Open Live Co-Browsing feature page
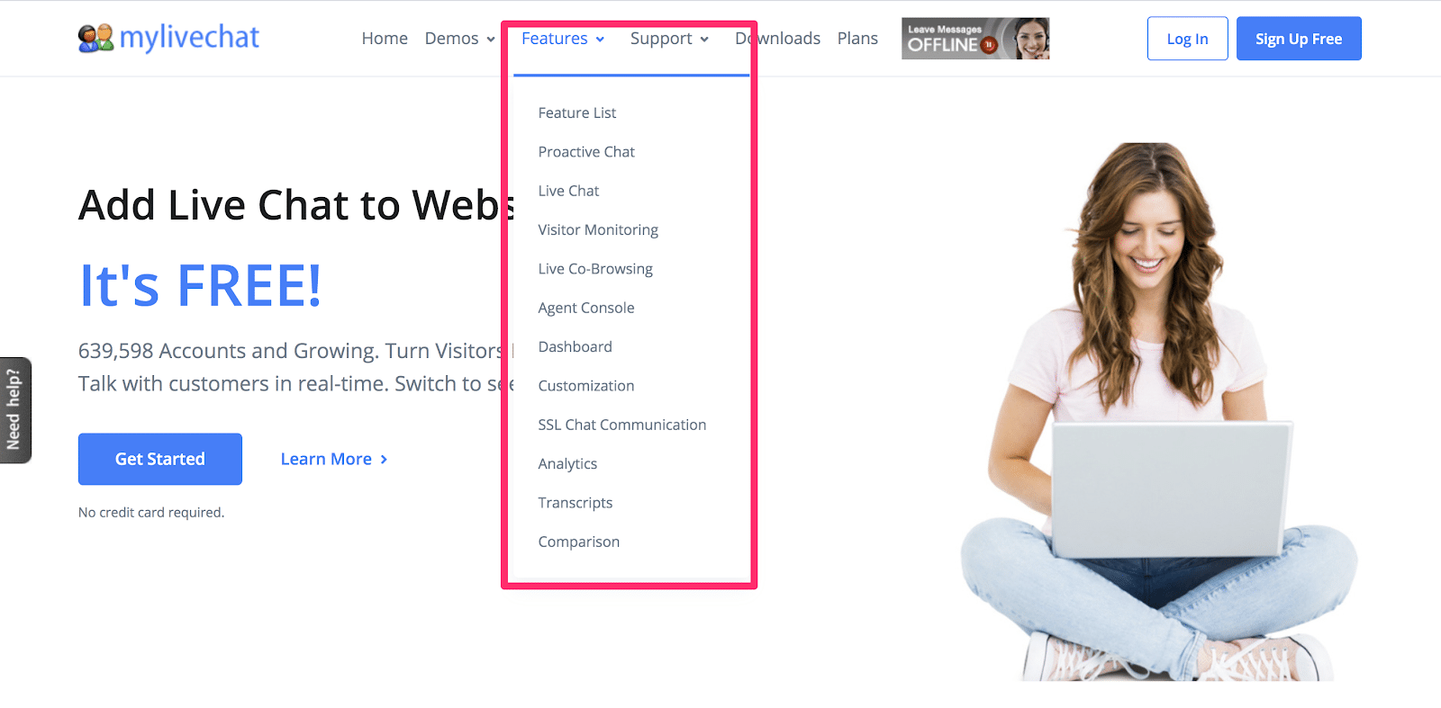The height and width of the screenshot is (708, 1441). 595,269
